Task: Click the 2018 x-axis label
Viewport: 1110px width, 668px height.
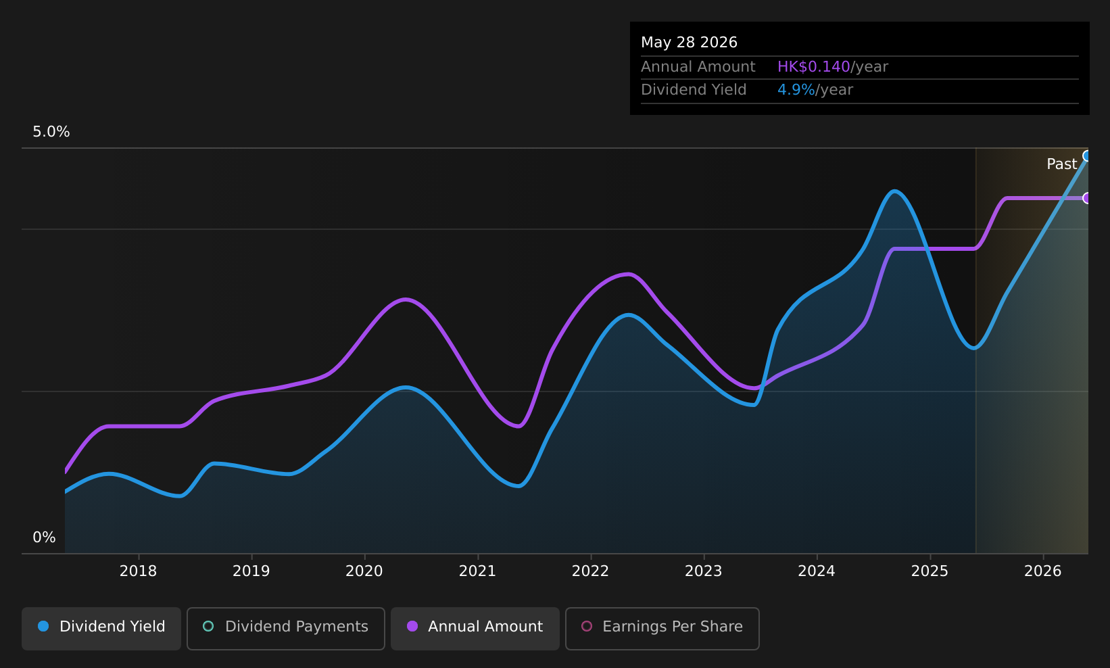Action: (138, 571)
